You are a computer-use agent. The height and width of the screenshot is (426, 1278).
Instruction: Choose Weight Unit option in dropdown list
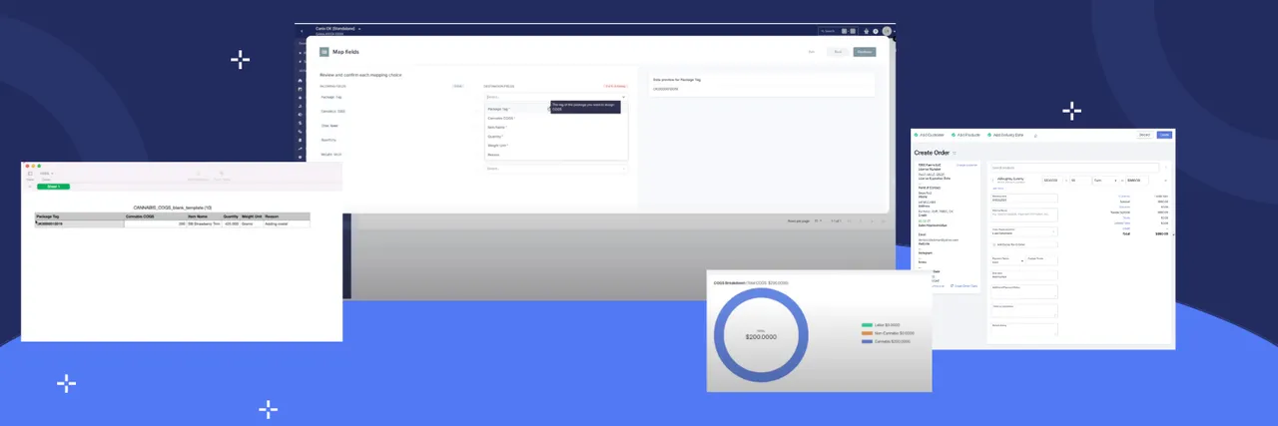coord(555,146)
